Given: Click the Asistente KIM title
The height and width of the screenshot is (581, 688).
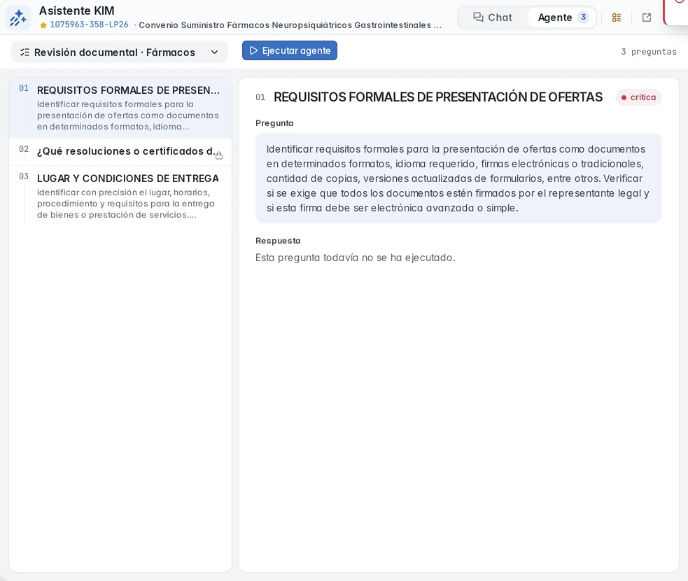Looking at the screenshot, I should pyautogui.click(x=77, y=10).
